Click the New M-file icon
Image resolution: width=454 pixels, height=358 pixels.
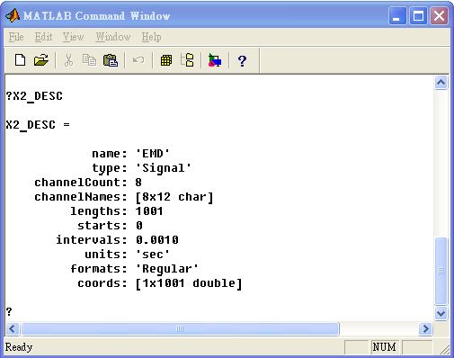pyautogui.click(x=20, y=60)
